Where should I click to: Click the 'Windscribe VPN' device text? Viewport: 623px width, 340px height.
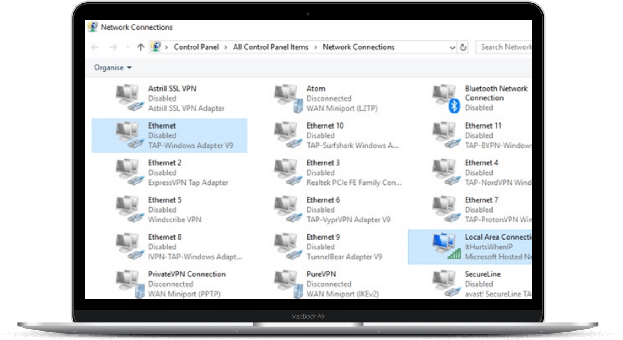pyautogui.click(x=175, y=220)
